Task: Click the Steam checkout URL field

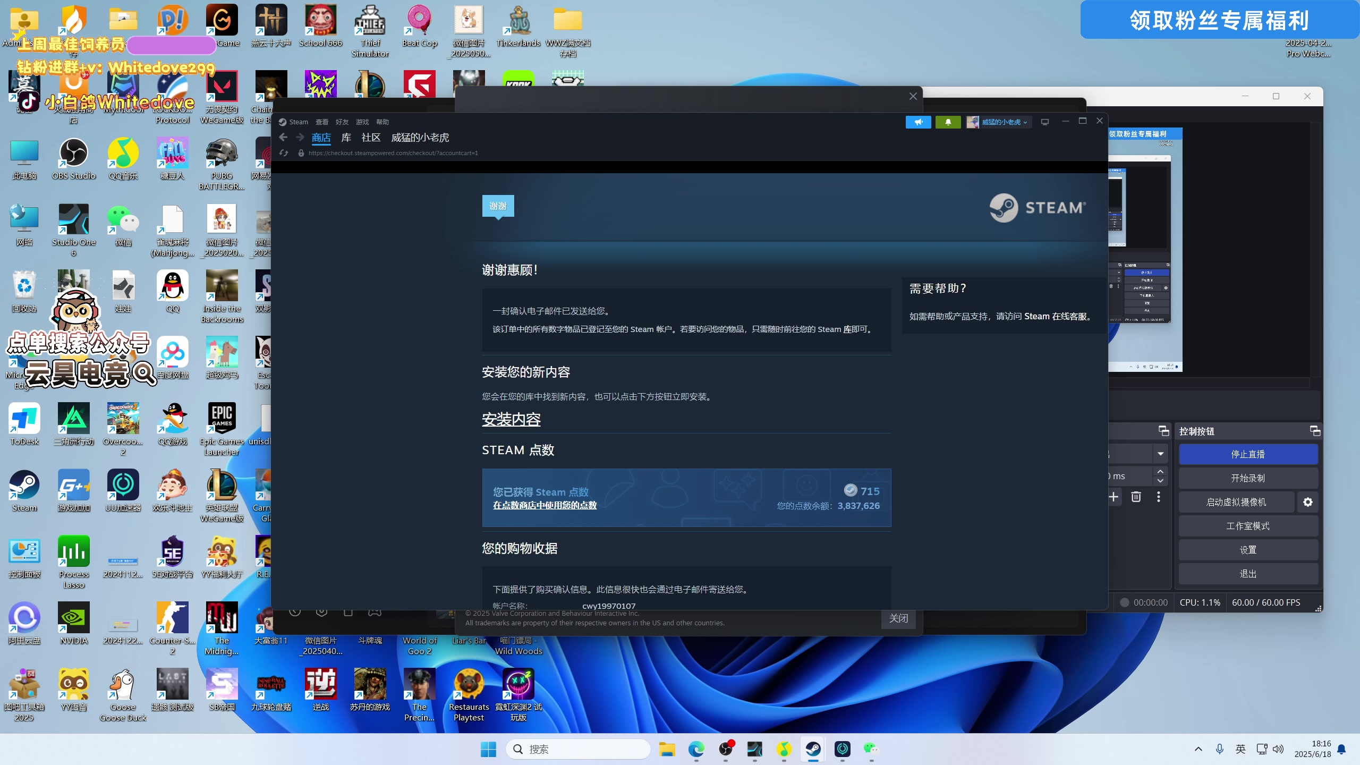Action: pyautogui.click(x=393, y=153)
